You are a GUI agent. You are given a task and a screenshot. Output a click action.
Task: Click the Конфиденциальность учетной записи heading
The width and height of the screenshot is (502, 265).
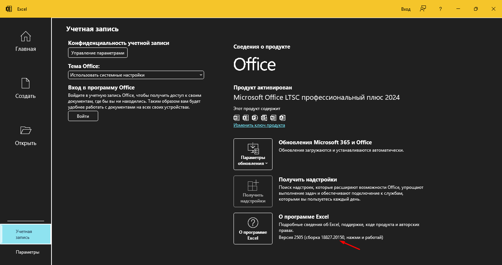(119, 43)
